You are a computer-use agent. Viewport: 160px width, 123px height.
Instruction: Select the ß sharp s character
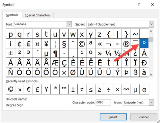(135, 72)
